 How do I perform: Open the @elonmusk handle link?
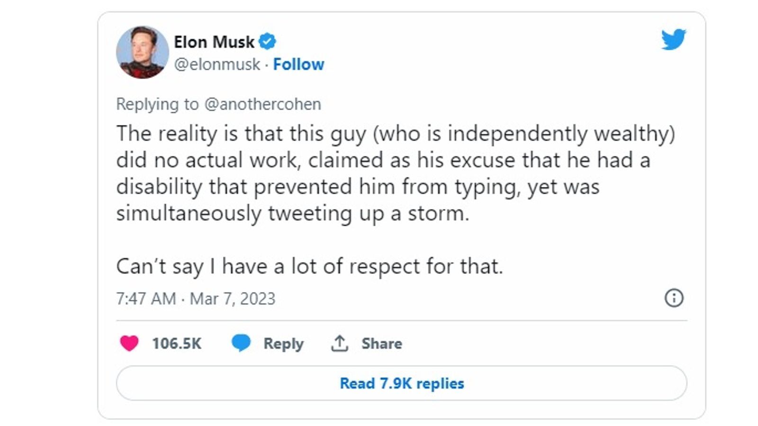[217, 64]
